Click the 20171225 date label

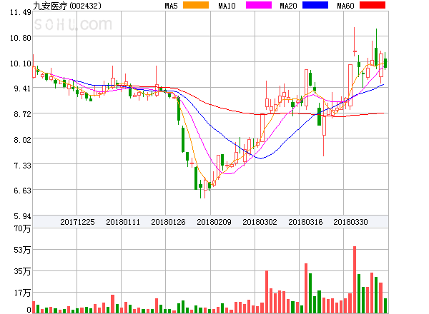click(77, 222)
